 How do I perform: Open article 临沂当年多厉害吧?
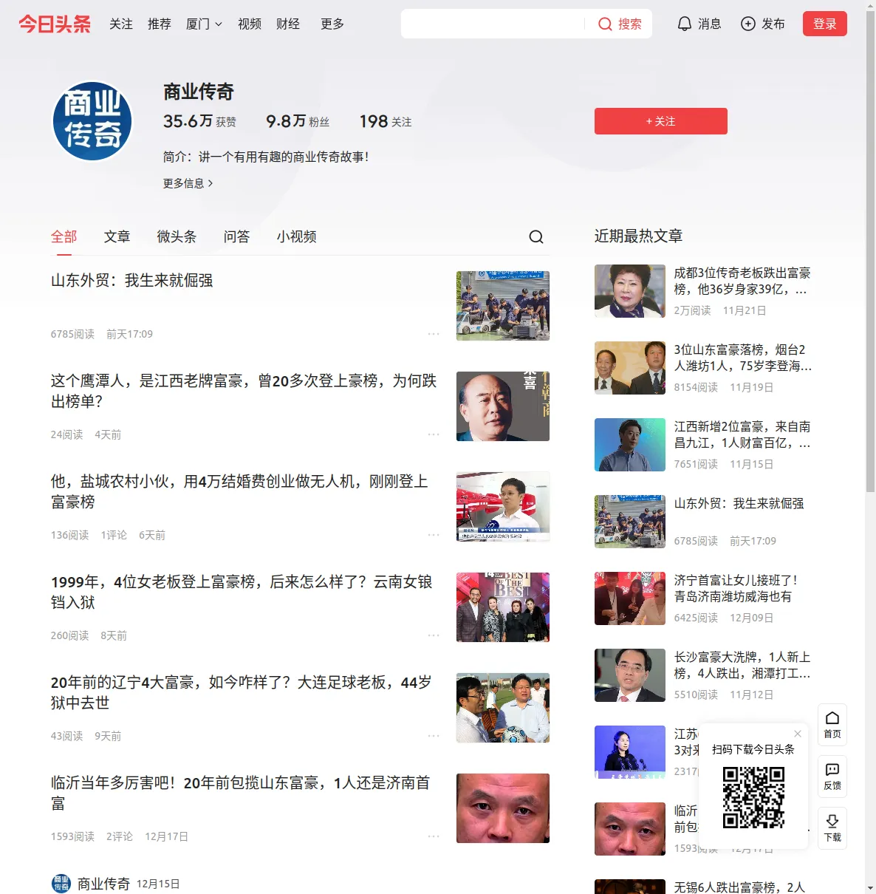241,794
